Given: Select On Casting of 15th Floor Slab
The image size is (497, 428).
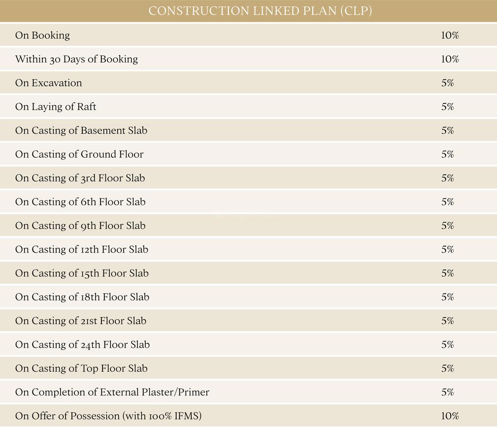Looking at the screenshot, I should (x=82, y=273).
